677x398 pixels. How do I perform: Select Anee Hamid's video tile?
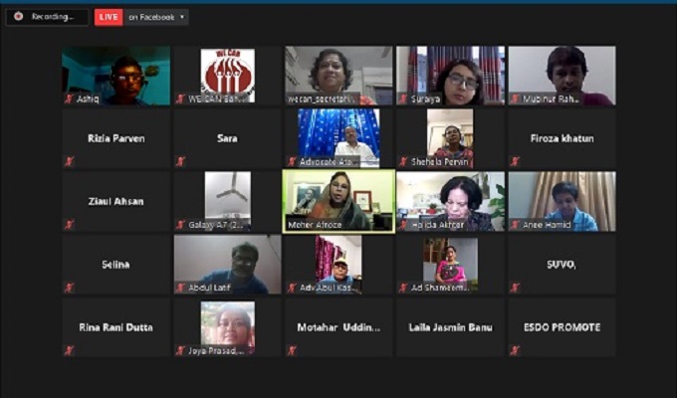click(x=562, y=201)
